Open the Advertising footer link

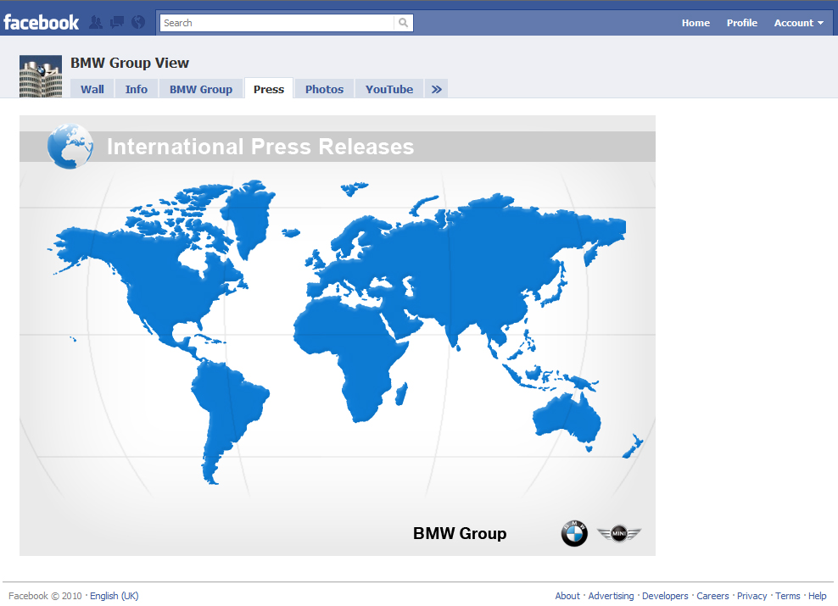(611, 596)
